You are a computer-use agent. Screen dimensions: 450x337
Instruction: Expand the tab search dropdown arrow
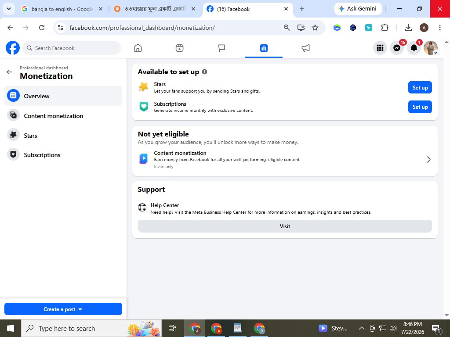(x=9, y=9)
